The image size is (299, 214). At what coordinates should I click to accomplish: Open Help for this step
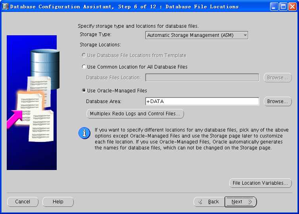58,202
